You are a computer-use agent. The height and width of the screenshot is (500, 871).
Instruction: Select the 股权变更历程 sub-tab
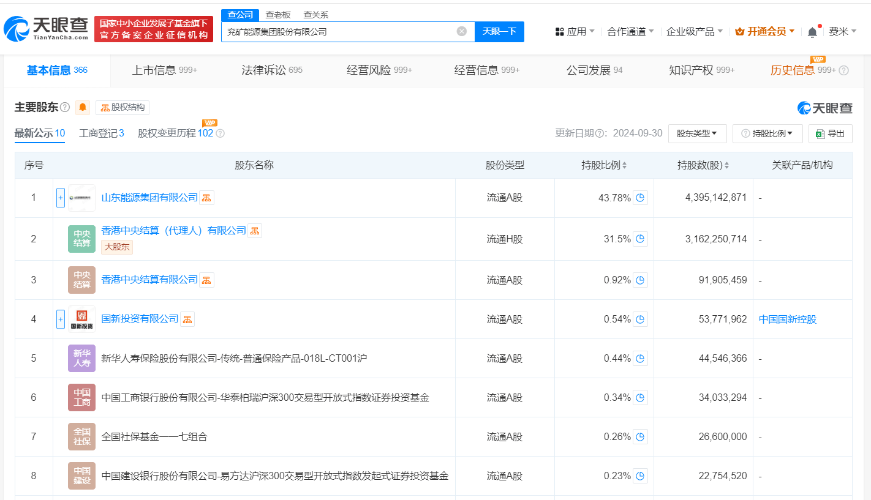tap(176, 133)
